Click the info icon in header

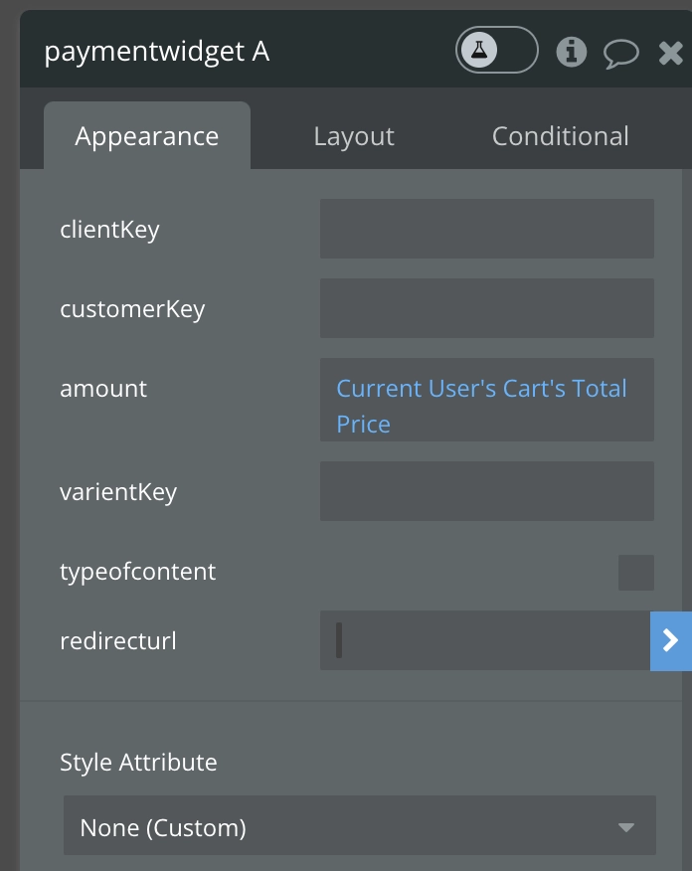tap(571, 51)
